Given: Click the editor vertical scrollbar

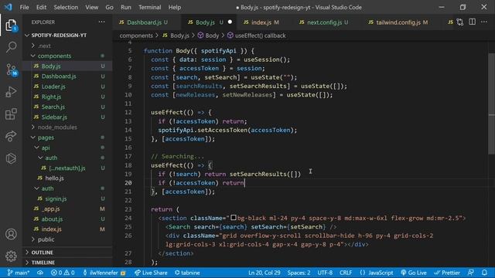Looking at the screenshot, I should (x=491, y=104).
